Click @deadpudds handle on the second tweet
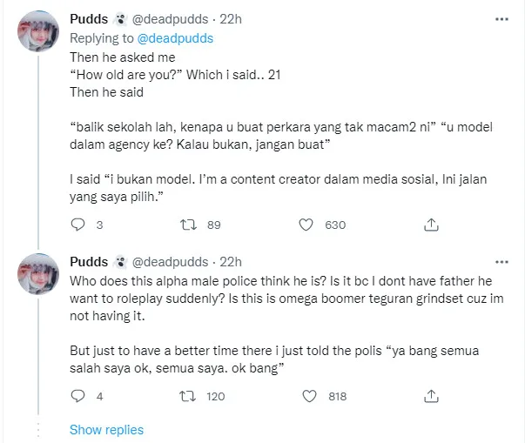The height and width of the screenshot is (443, 525). 170,261
